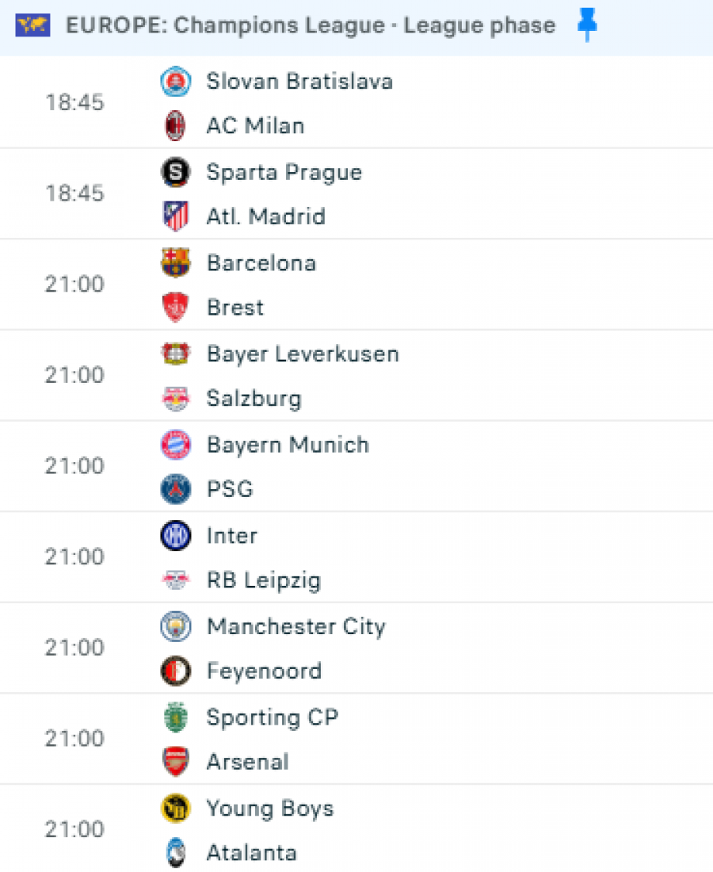Open the Bayer Leverkusen team name
This screenshot has height=872, width=713.
(303, 354)
